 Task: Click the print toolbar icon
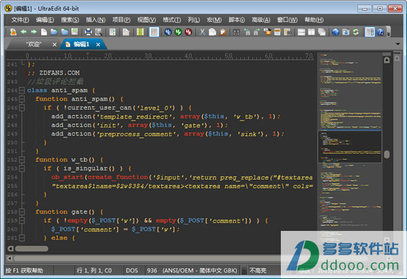click(88, 32)
